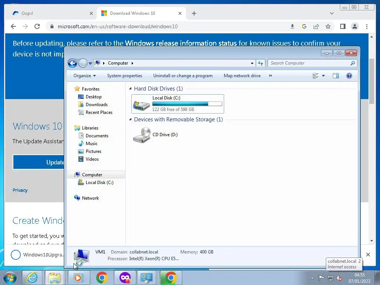Open Windows Explorer taskbar icon
The image size is (380, 285).
pyautogui.click(x=55, y=278)
